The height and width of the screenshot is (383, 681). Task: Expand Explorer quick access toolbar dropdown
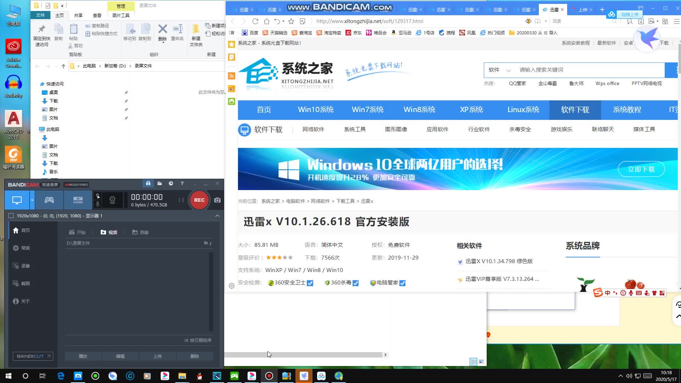62,6
